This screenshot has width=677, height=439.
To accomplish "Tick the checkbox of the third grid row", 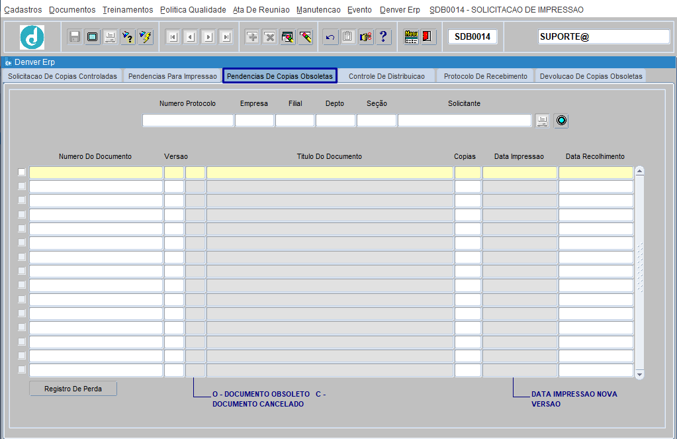I will click(22, 200).
